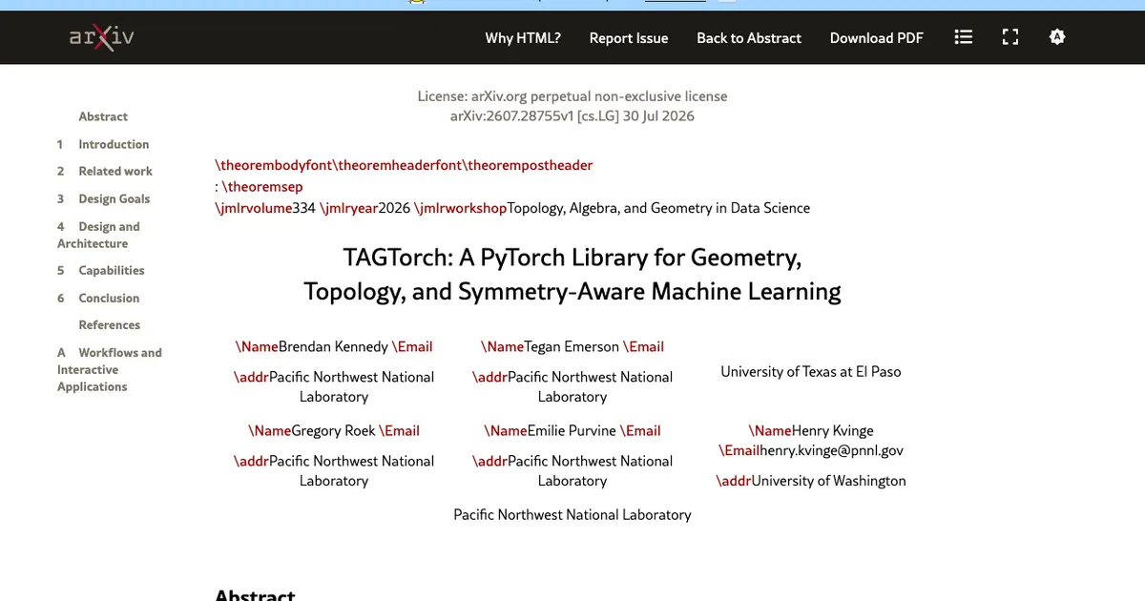
Task: Click the TAGTorch paper title
Action: 572,274
